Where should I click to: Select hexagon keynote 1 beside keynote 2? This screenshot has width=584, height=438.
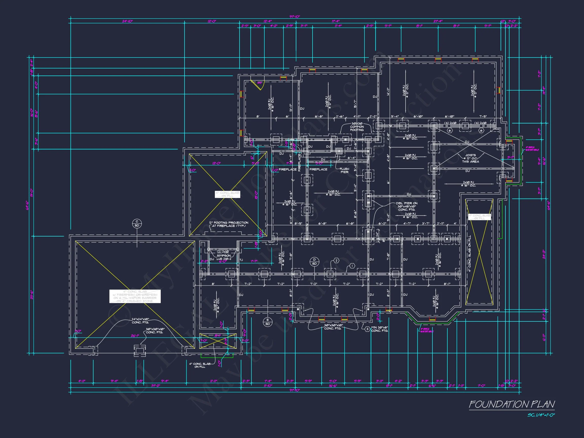(x=352, y=266)
